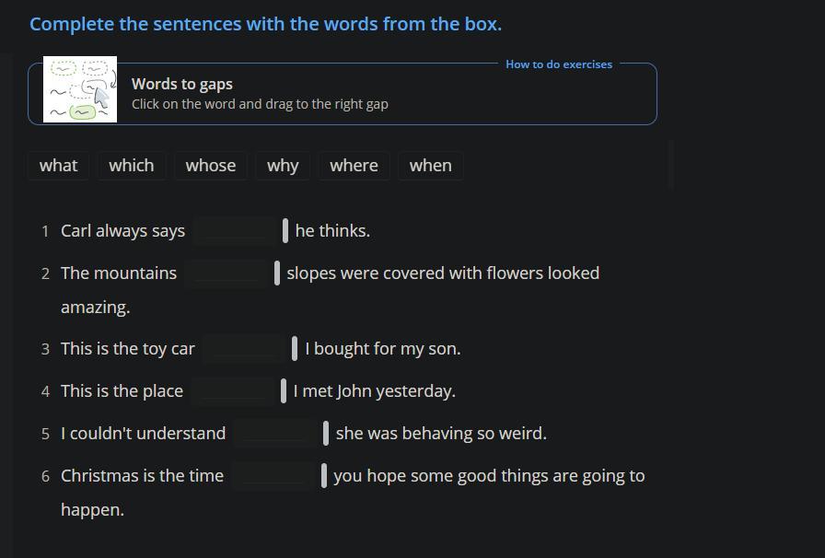
Task: Click the drag instruction text under Words to gaps
Action: pyautogui.click(x=260, y=104)
